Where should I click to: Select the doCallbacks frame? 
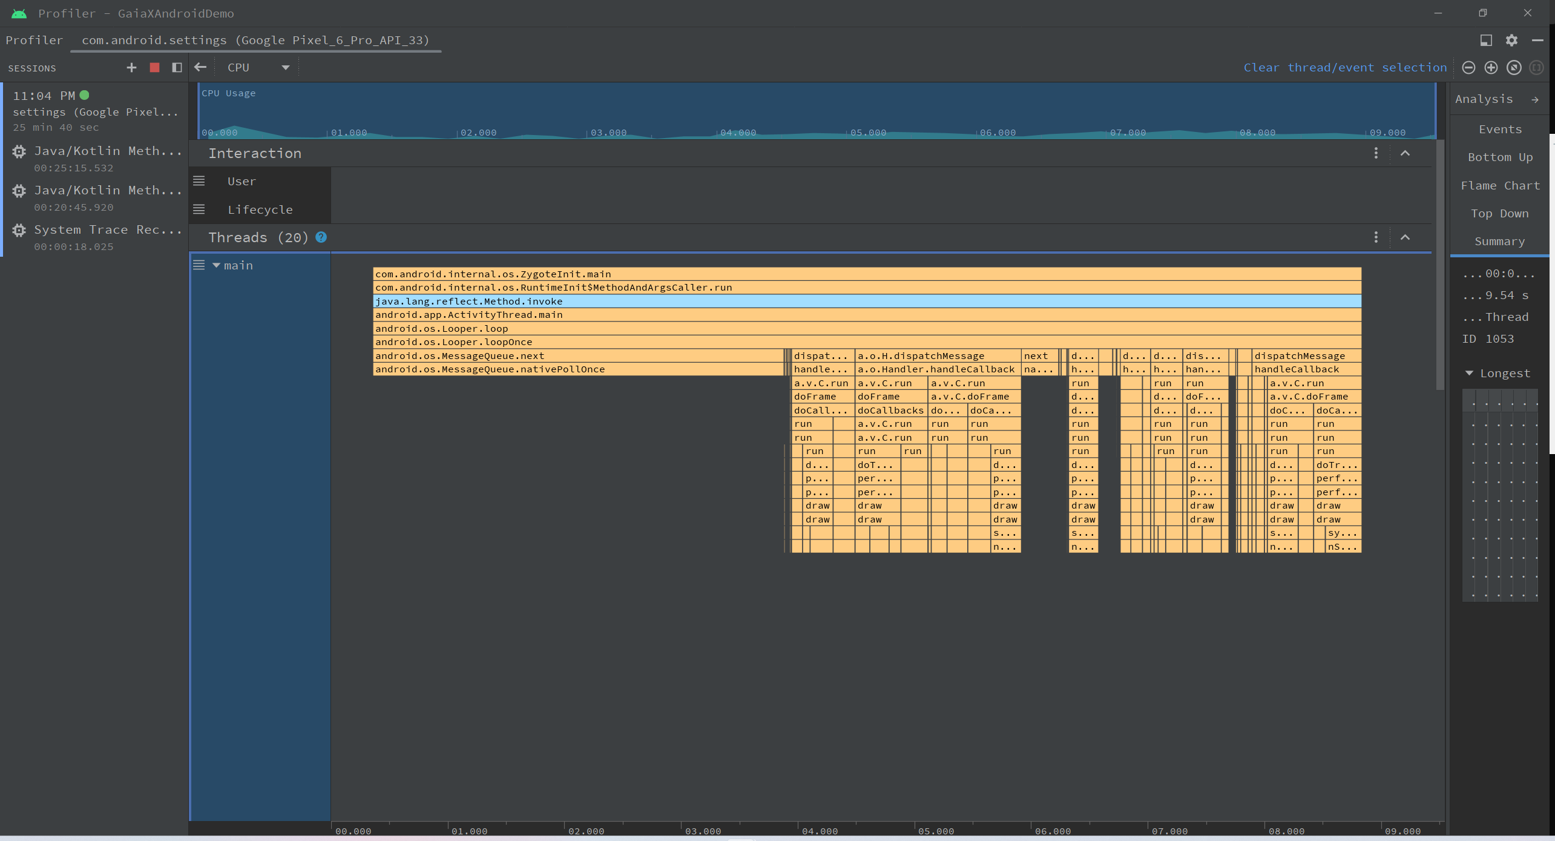tap(891, 411)
